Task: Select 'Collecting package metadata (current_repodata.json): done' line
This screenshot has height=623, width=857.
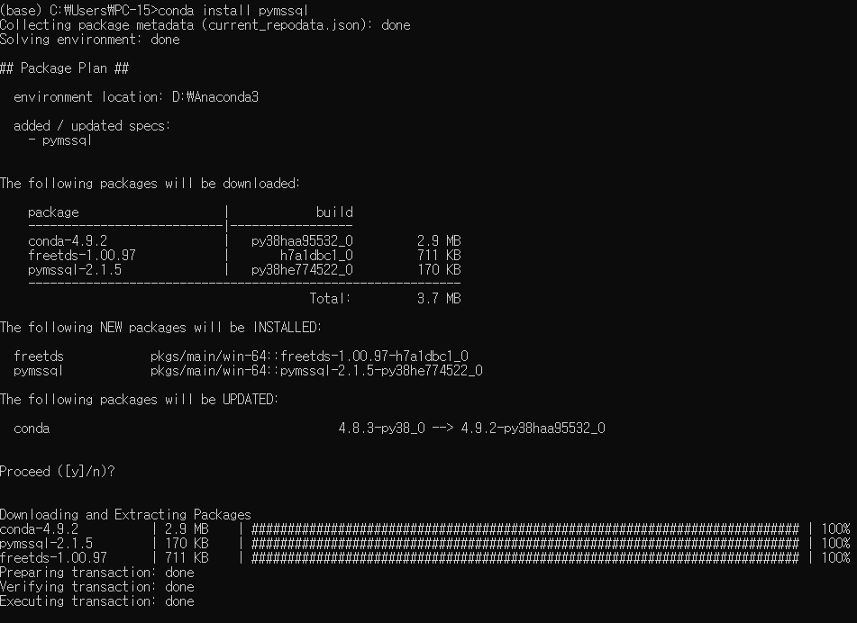Action: click(x=205, y=25)
